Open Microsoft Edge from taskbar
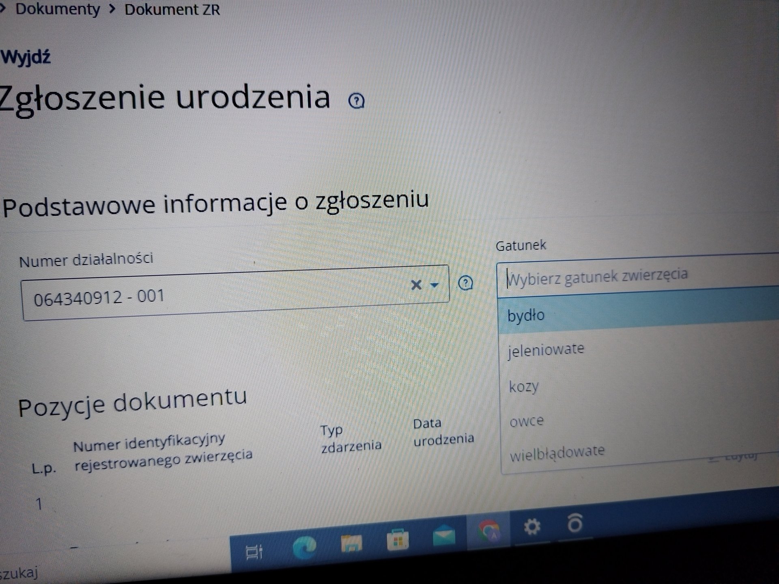 pos(305,547)
